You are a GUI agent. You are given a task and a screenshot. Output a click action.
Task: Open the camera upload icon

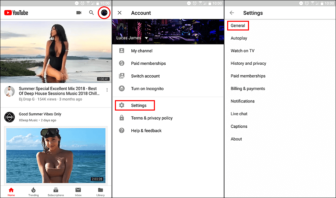tap(79, 13)
